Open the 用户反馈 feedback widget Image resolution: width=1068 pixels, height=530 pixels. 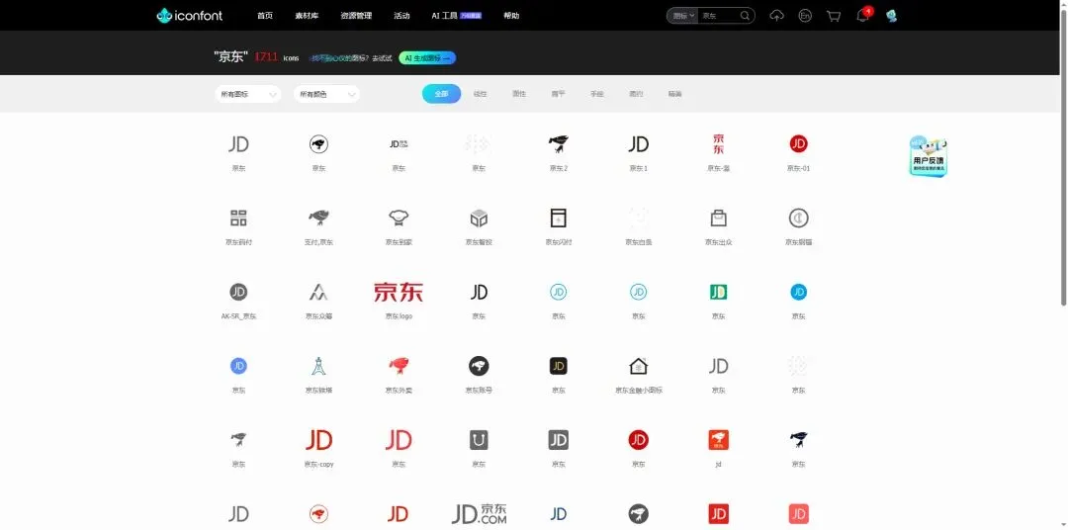[929, 156]
